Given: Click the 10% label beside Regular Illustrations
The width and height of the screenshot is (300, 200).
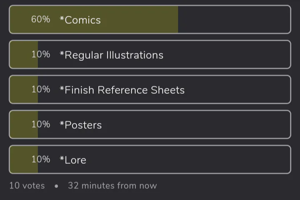Looking at the screenshot, I should coord(40,55).
